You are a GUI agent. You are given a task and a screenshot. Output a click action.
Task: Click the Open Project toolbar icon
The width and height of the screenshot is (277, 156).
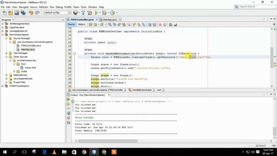(x=17, y=13)
